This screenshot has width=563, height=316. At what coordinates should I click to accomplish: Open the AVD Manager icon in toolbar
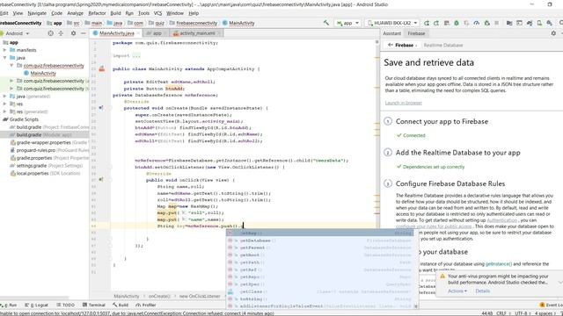pos(539,23)
